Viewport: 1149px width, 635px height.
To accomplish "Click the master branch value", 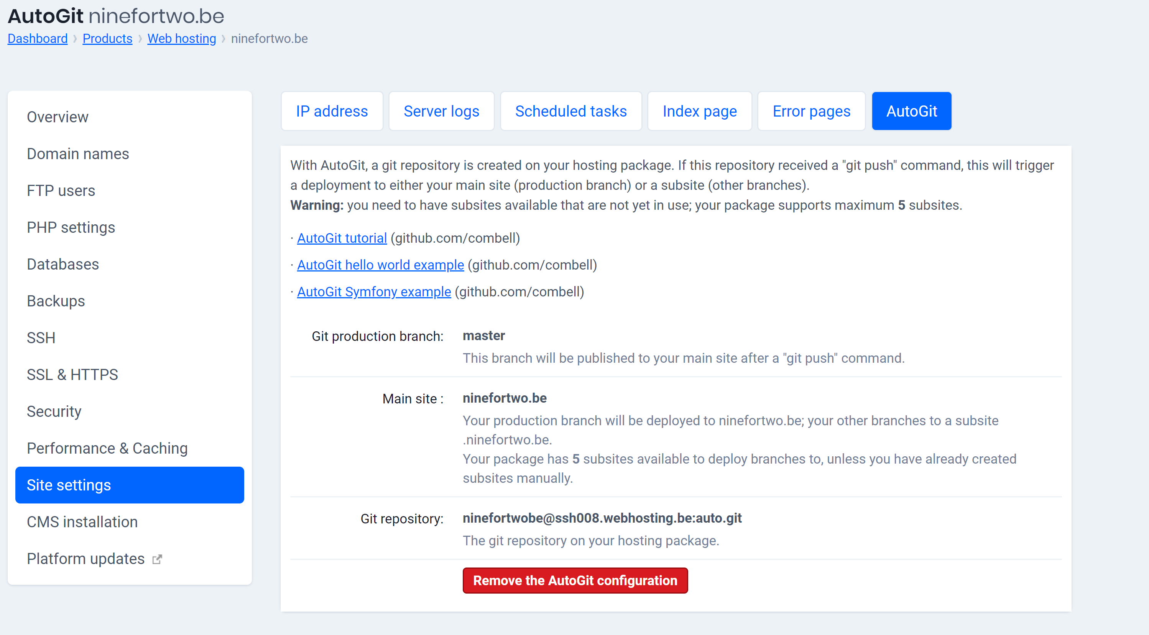I will pos(483,336).
